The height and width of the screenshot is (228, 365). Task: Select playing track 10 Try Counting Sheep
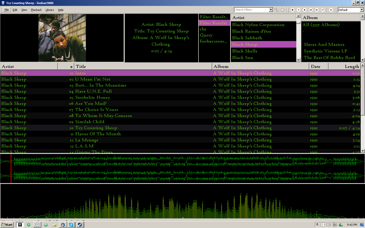pyautogui.click(x=180, y=128)
